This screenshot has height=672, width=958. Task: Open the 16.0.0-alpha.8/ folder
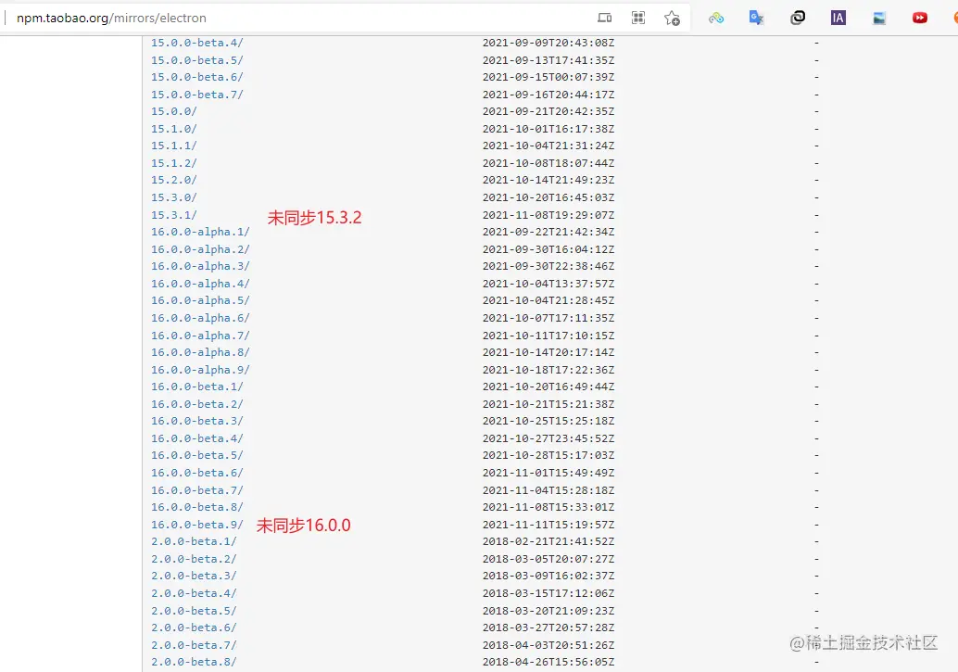200,352
